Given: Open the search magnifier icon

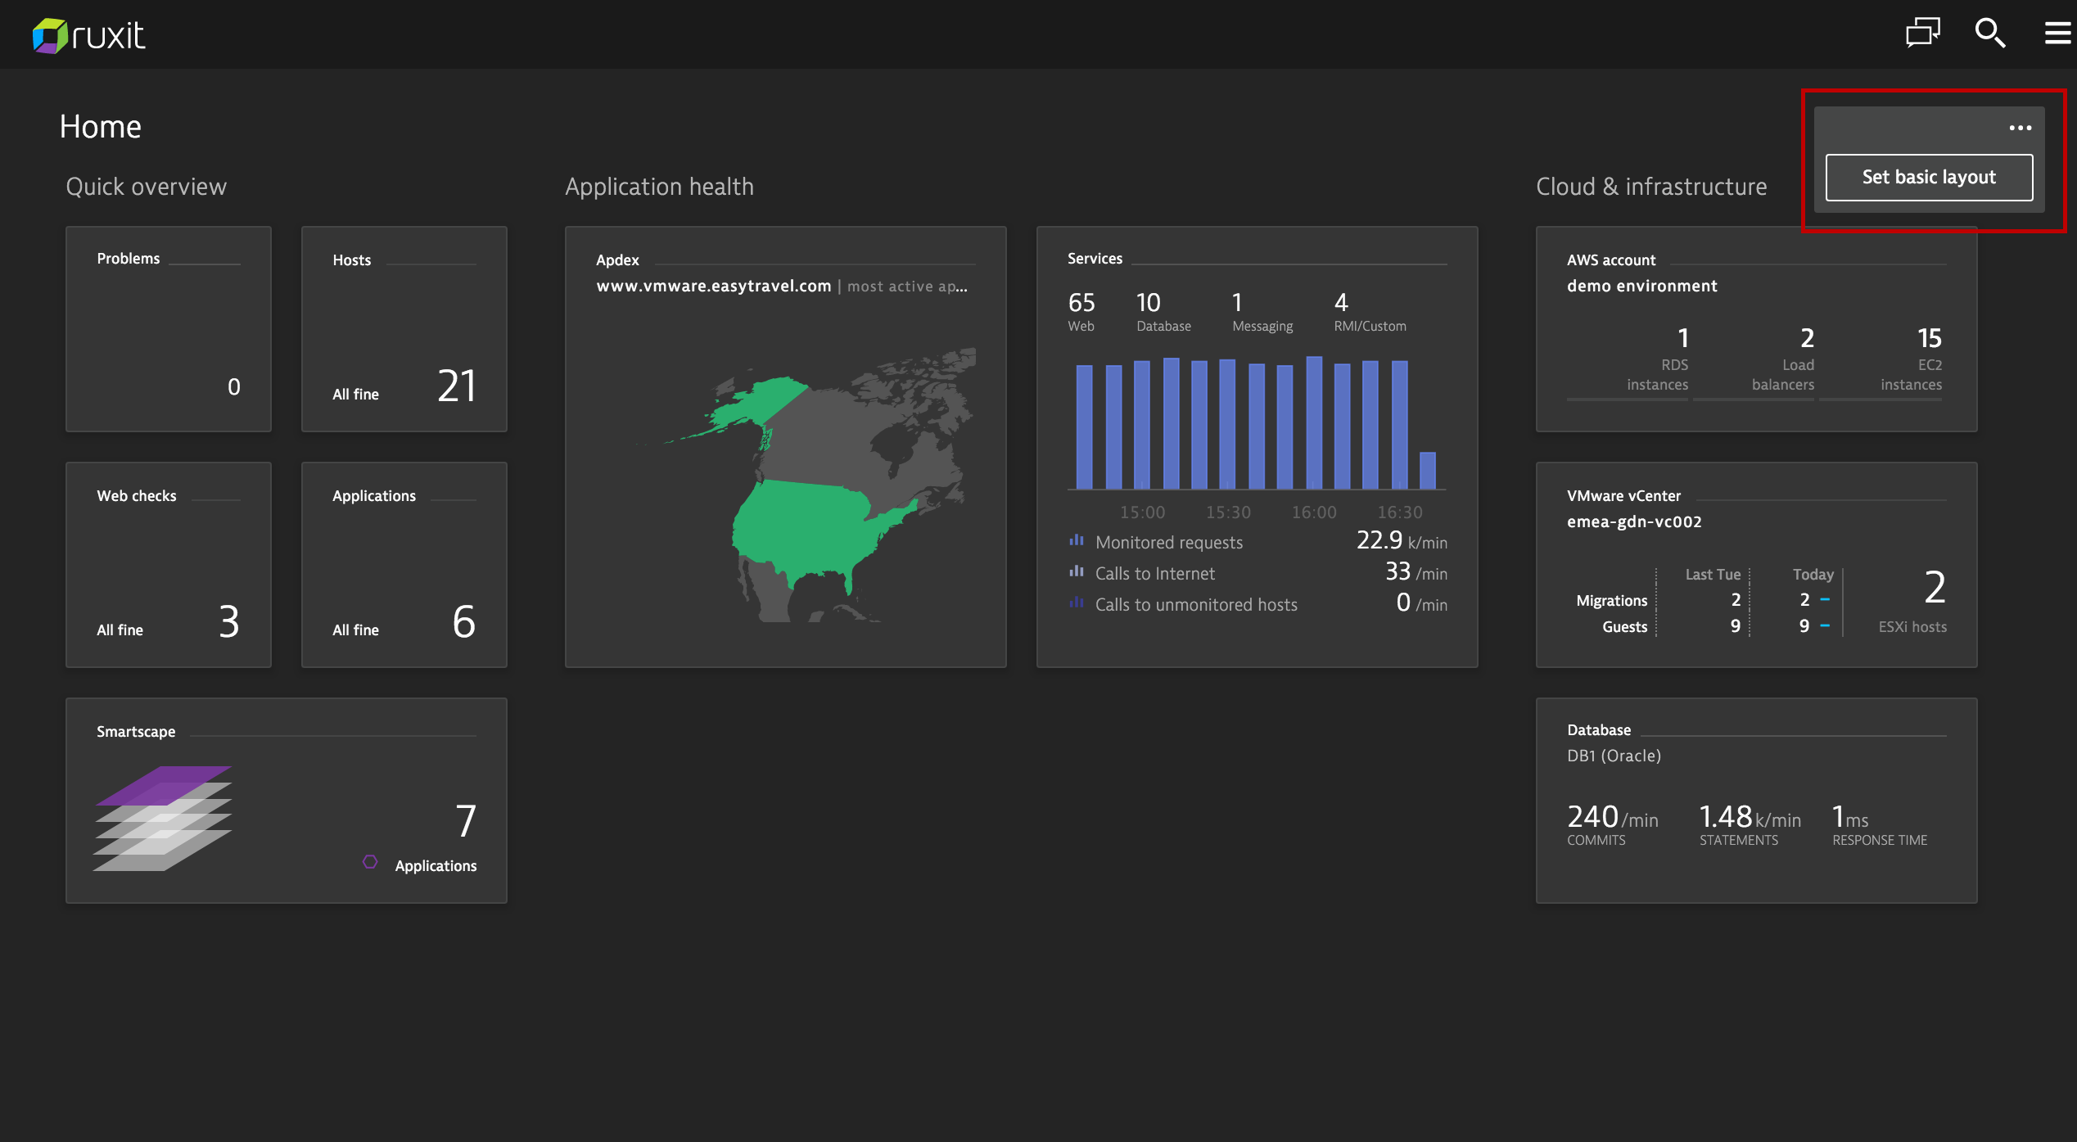Looking at the screenshot, I should (1989, 34).
